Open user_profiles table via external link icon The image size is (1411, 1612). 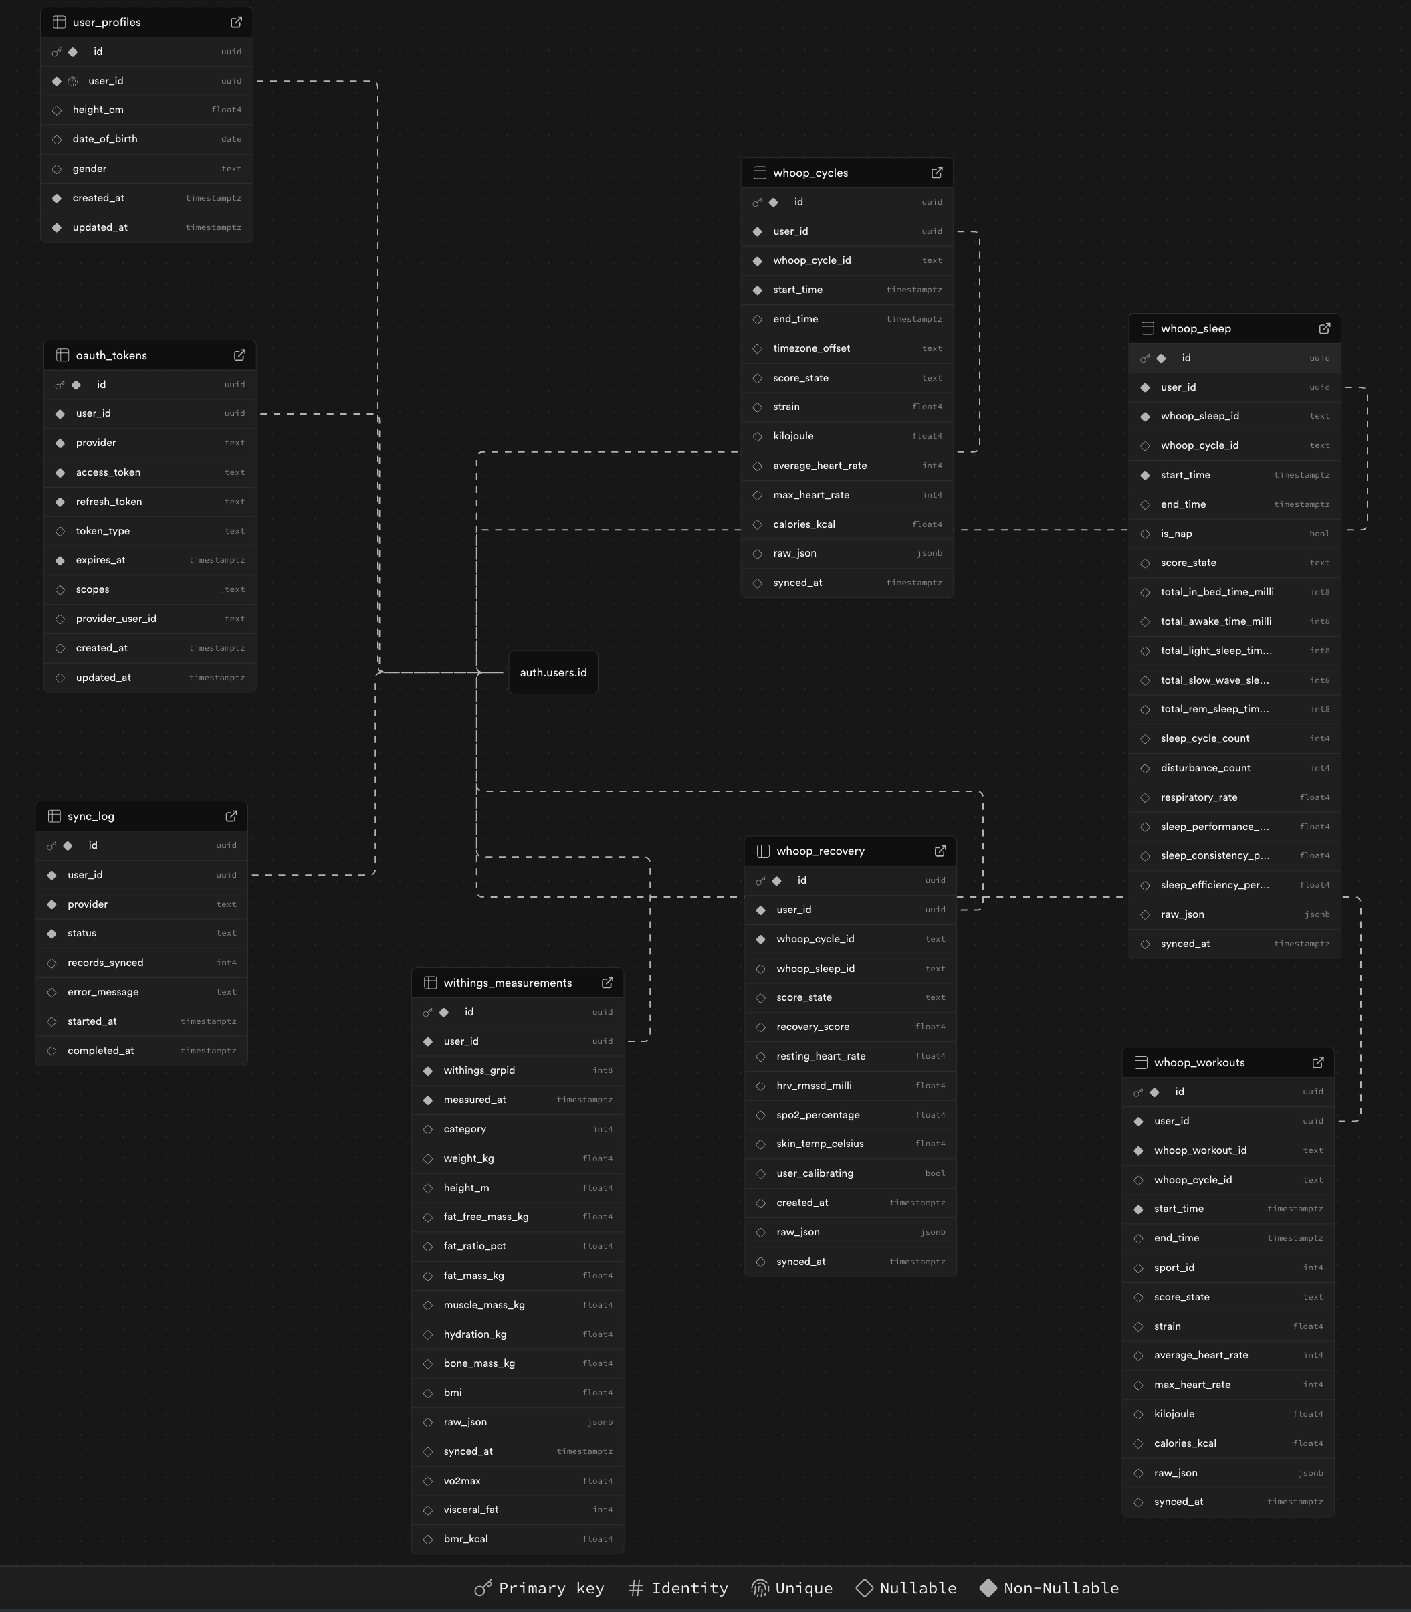236,22
